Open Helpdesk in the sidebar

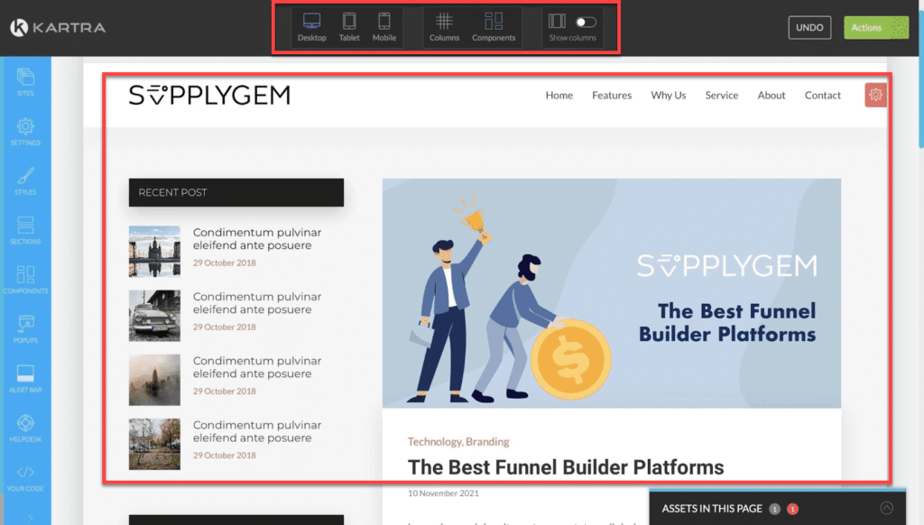(x=25, y=428)
